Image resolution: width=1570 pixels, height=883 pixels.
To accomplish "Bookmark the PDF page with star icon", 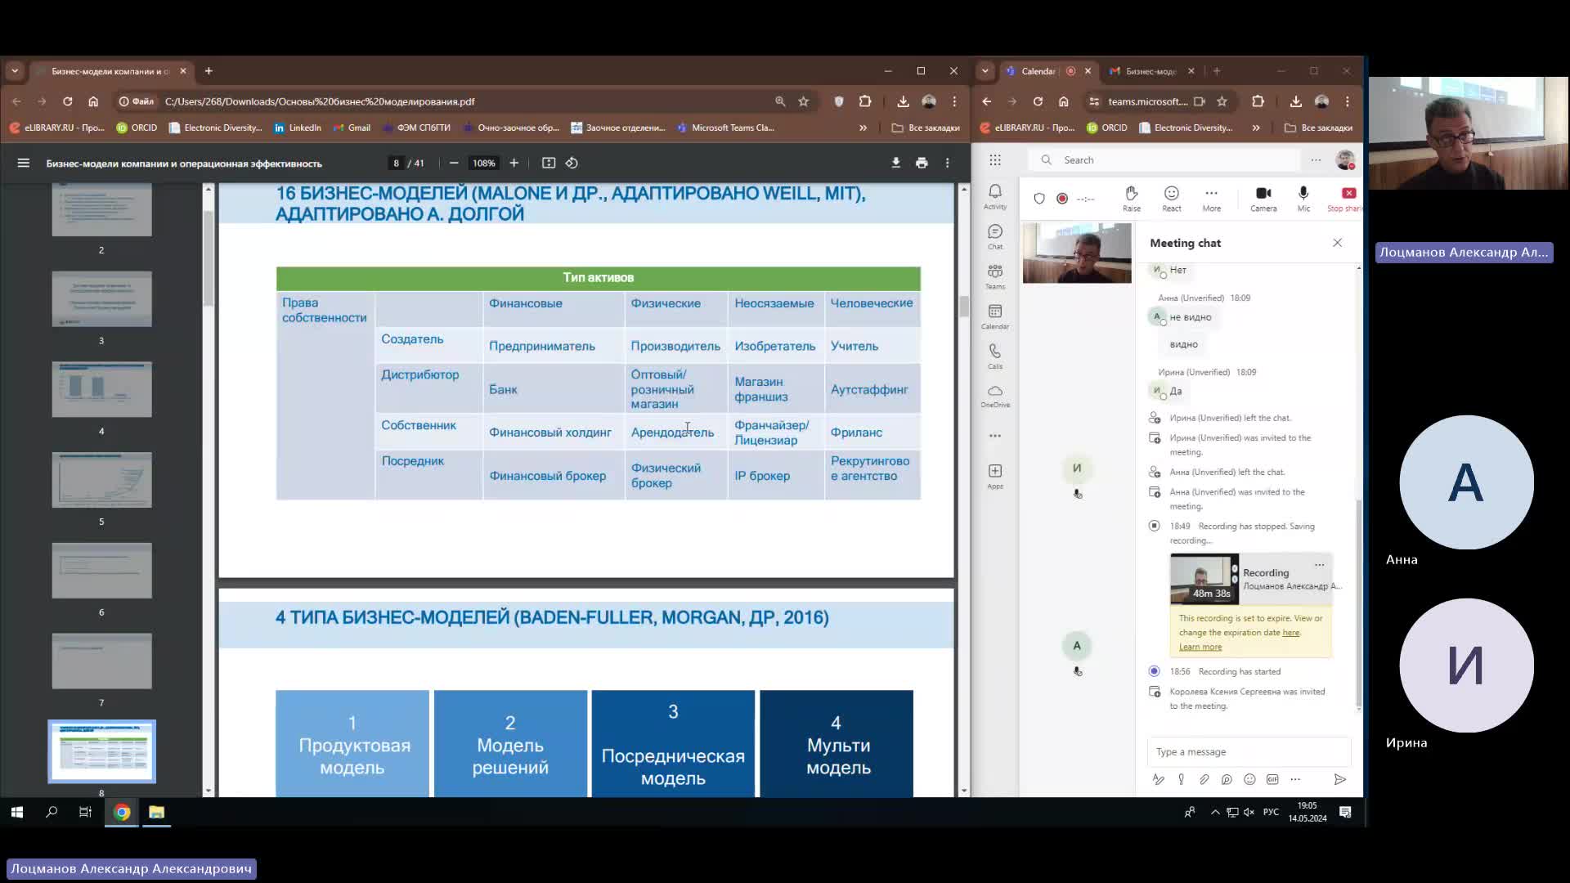I will tap(804, 101).
